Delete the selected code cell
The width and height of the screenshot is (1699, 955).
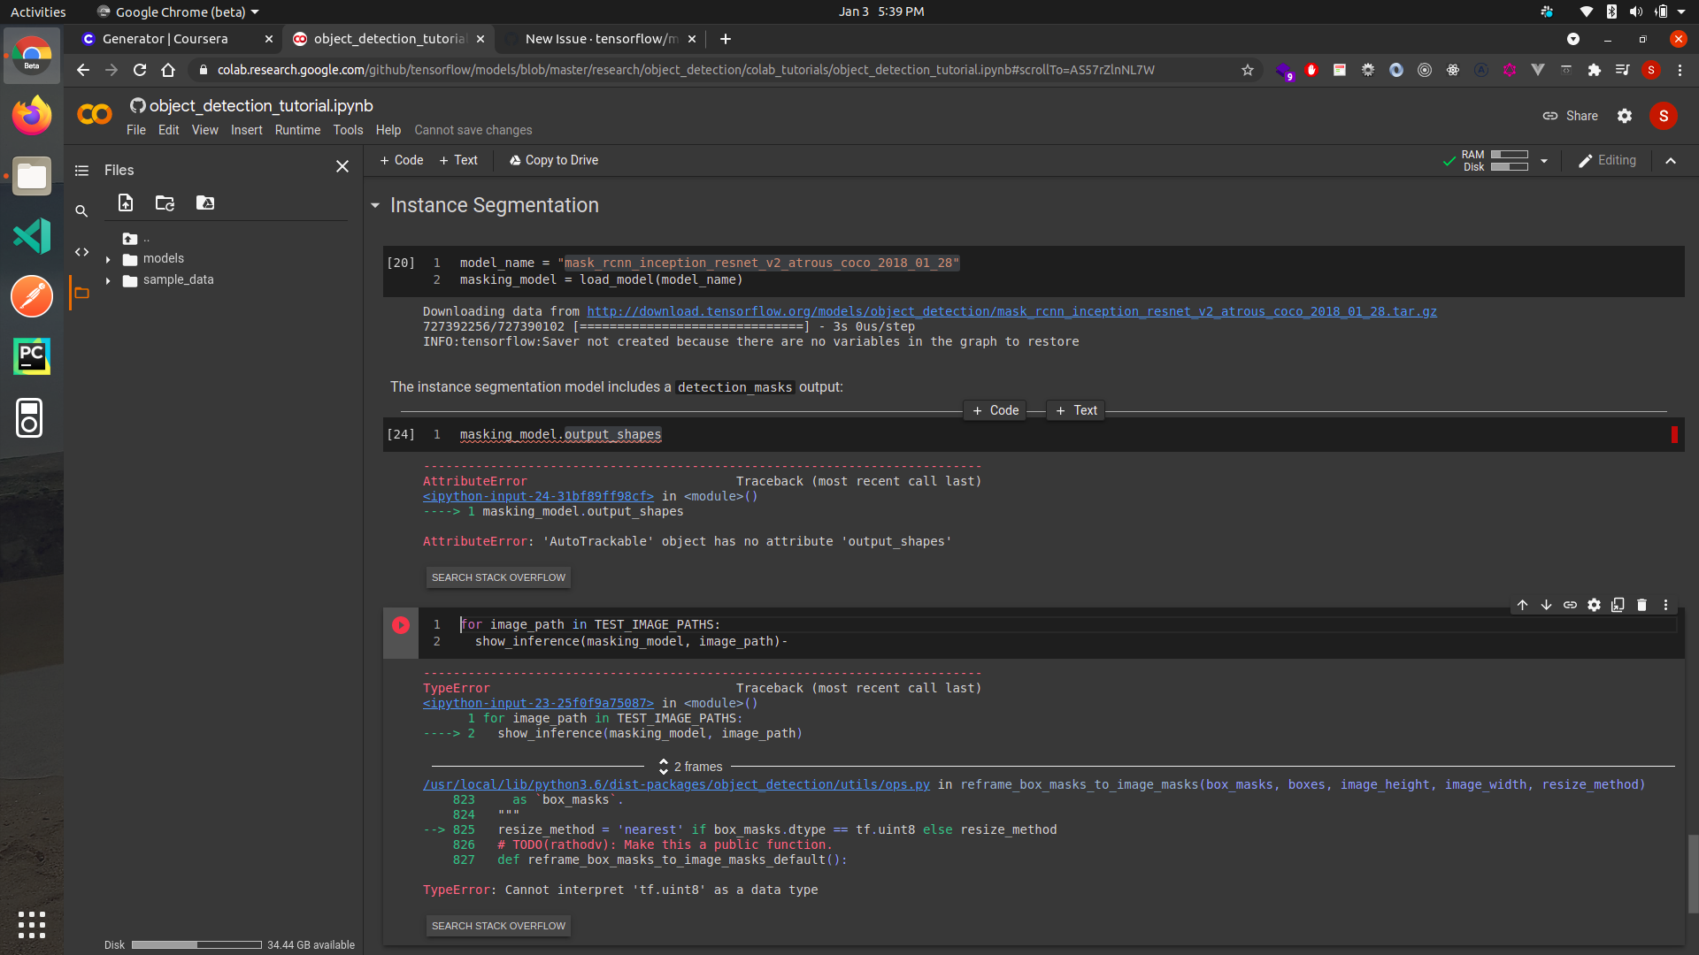click(1642, 605)
